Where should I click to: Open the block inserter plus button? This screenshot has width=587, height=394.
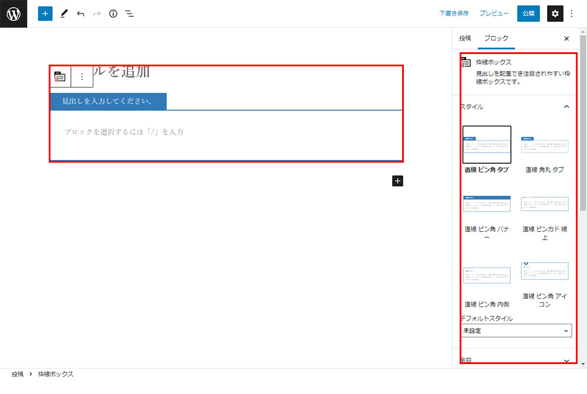45,14
